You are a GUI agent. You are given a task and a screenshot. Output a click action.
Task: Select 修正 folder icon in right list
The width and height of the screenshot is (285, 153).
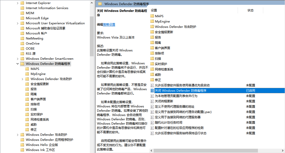tap(152, 80)
